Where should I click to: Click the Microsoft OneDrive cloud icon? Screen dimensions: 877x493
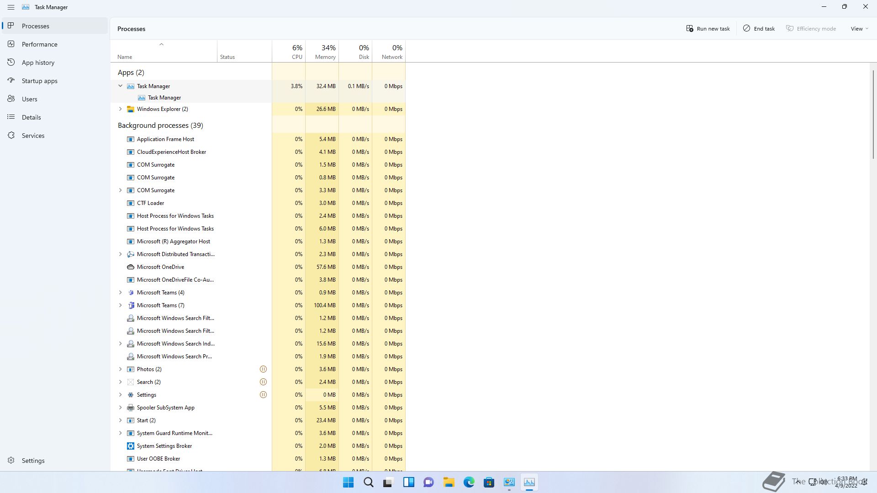click(x=130, y=267)
